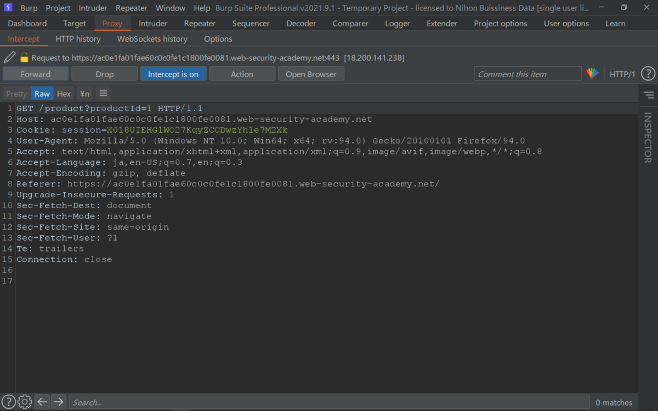Screen dimensions: 658x411
Task: Open the Help menu
Action: tap(202, 8)
